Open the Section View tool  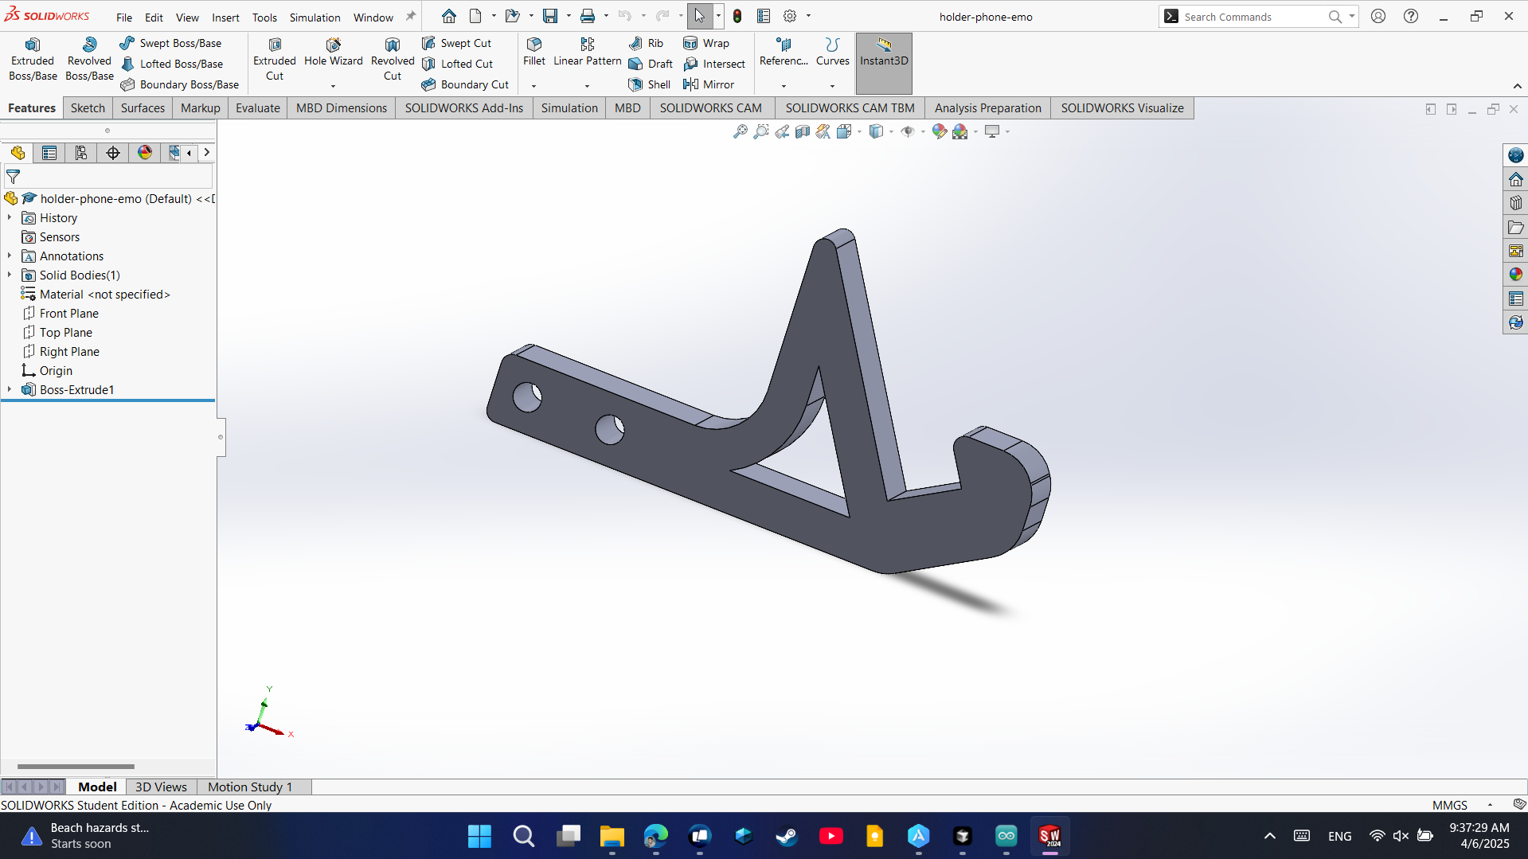pyautogui.click(x=803, y=131)
